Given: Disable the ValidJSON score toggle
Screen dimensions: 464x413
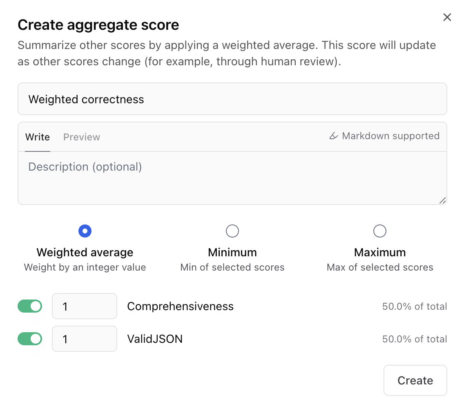Looking at the screenshot, I should (x=30, y=339).
